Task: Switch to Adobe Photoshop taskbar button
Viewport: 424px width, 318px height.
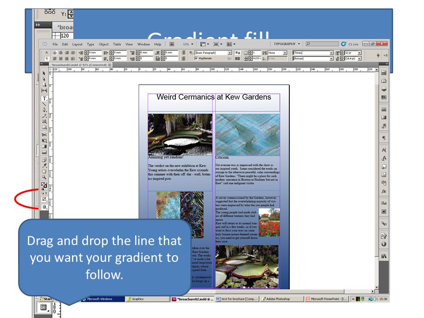Action: coord(282,299)
